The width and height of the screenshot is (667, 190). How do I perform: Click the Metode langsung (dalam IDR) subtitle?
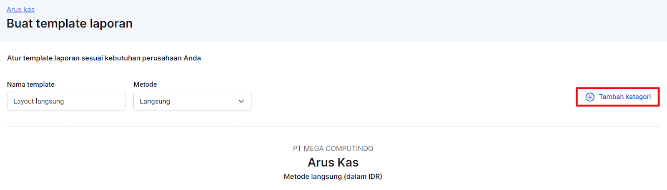point(333,176)
